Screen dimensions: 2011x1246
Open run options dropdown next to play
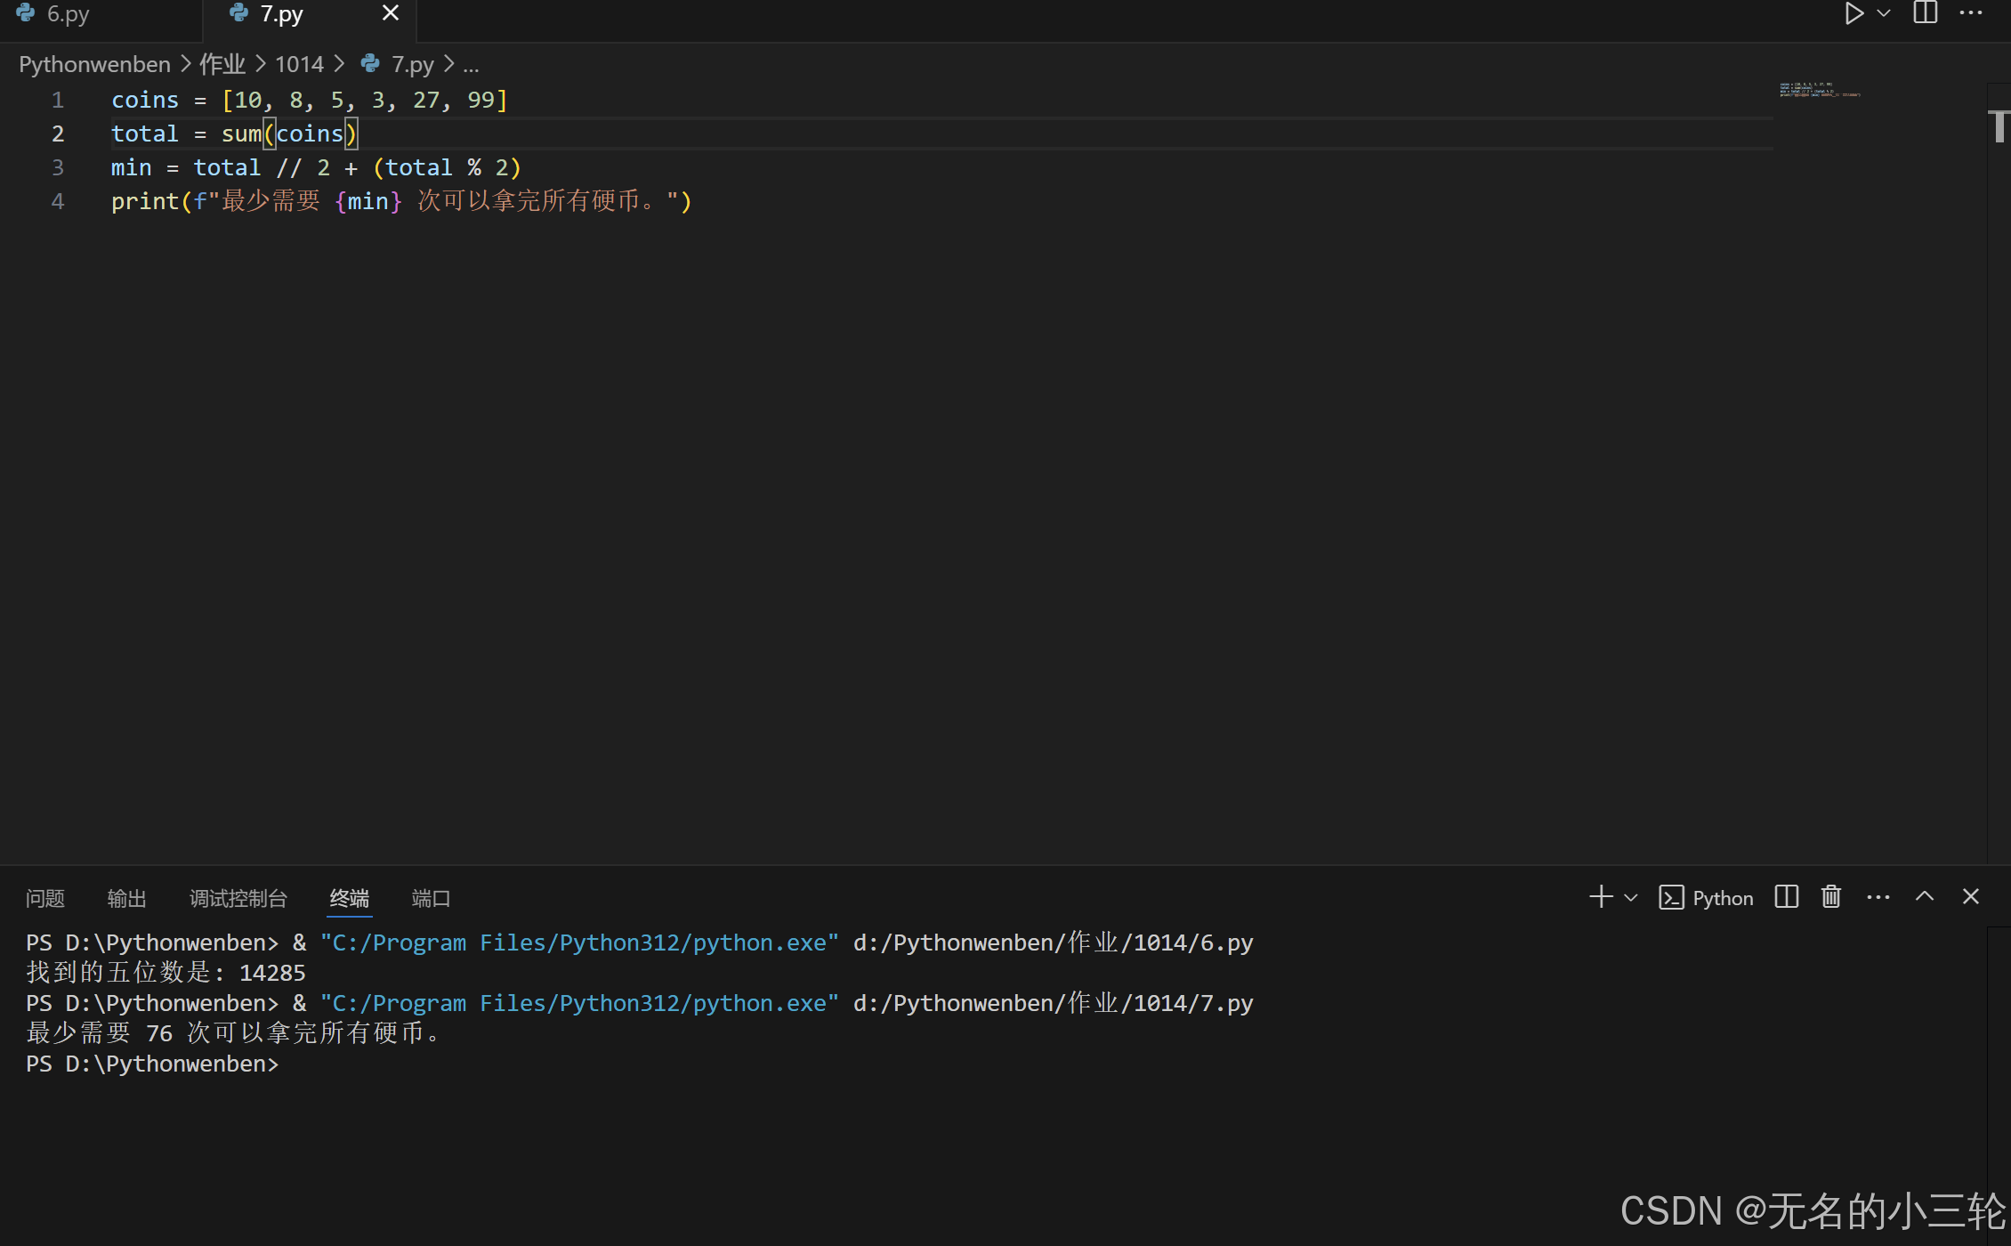[x=1884, y=13]
